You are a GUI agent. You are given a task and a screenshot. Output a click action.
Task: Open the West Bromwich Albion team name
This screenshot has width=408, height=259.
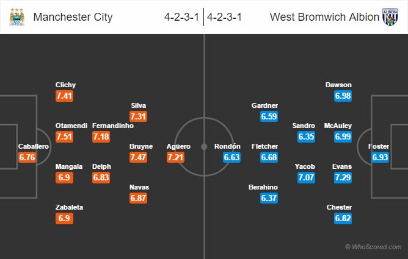pos(324,17)
